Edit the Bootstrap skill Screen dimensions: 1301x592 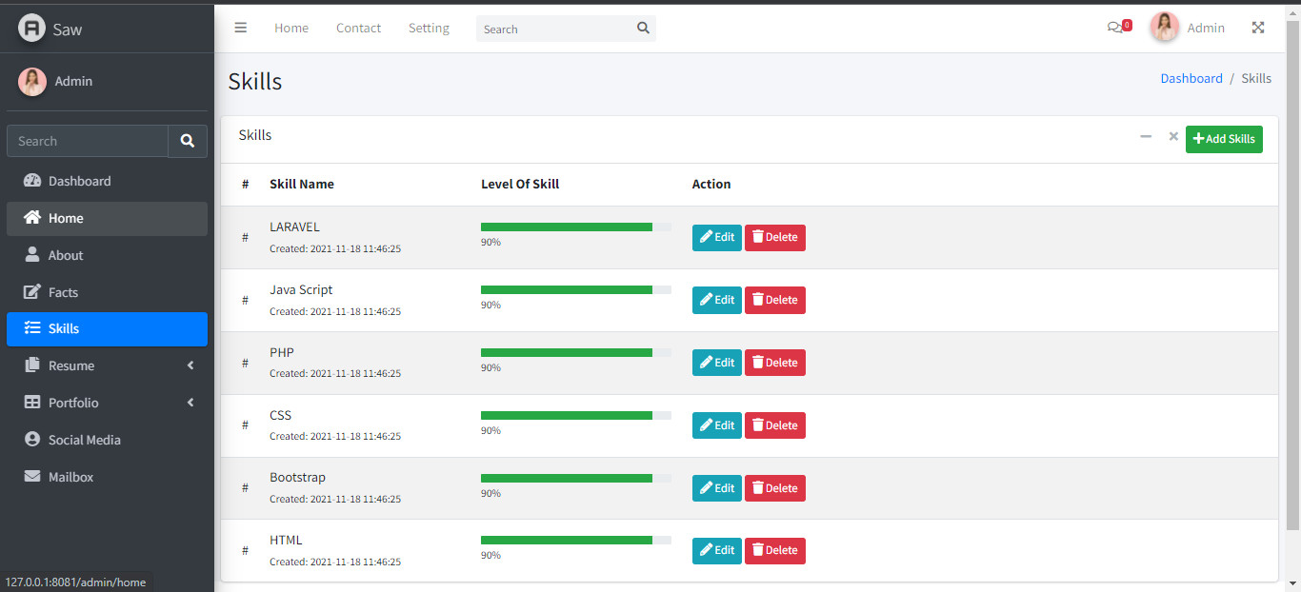point(716,488)
